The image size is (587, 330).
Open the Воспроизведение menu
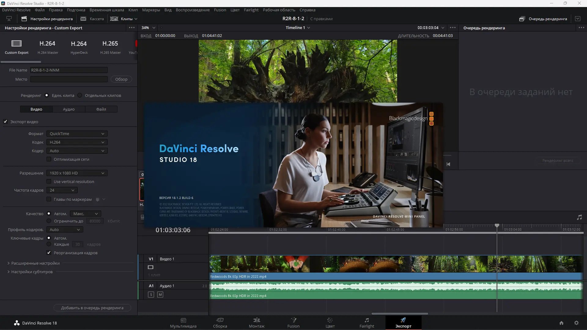[x=193, y=10]
